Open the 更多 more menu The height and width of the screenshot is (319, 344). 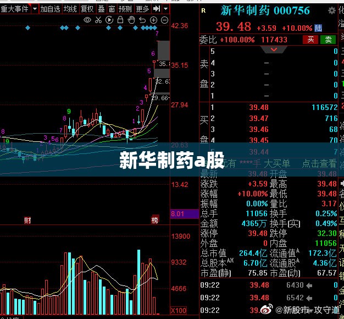[142, 9]
